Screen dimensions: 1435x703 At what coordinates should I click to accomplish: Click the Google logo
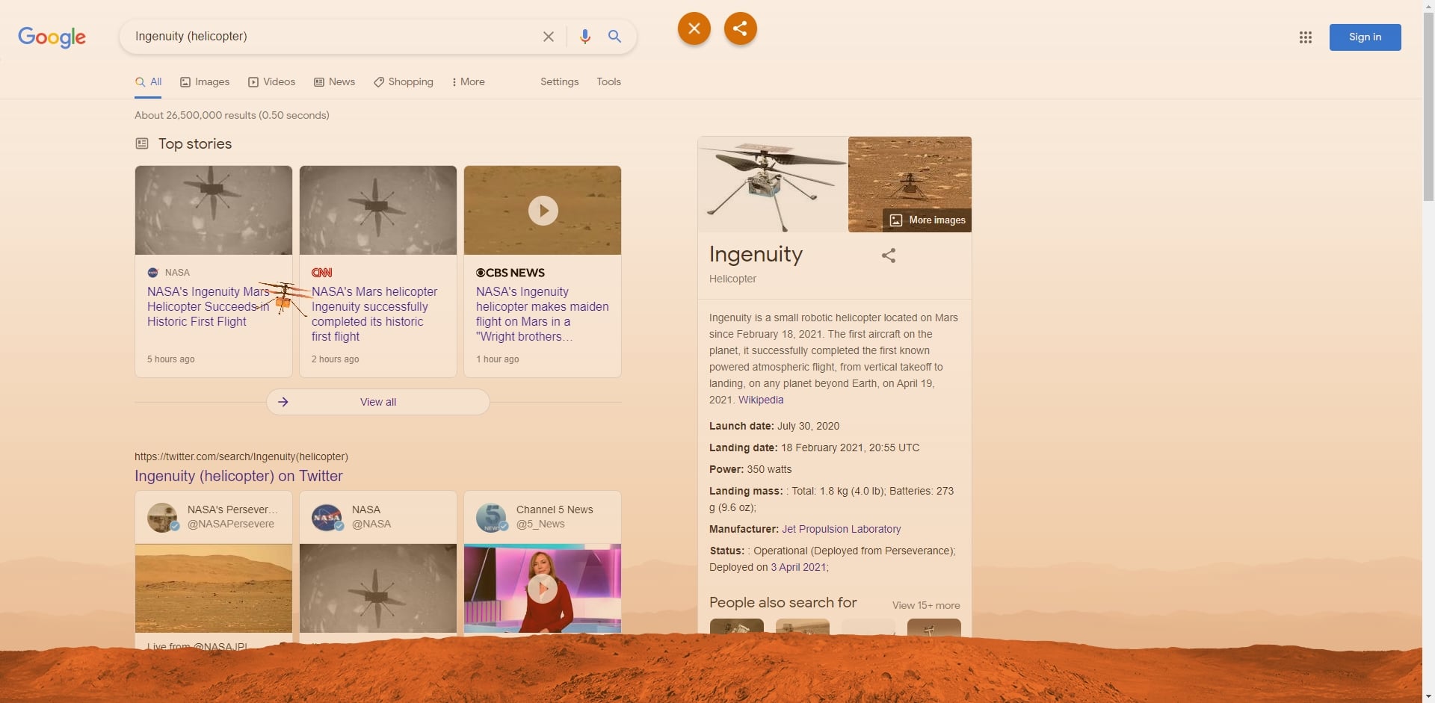click(x=52, y=37)
